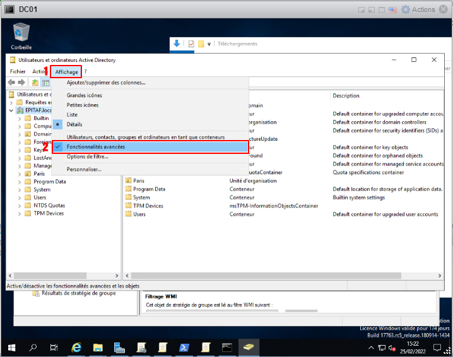The width and height of the screenshot is (453, 357).
Task: Click Ajouter/supprimer des colonnes entry
Action: click(106, 82)
